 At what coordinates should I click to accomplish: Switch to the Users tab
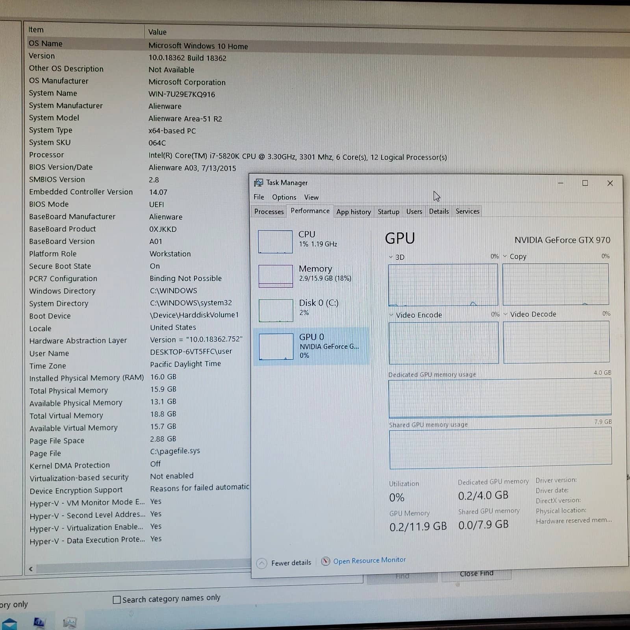414,211
